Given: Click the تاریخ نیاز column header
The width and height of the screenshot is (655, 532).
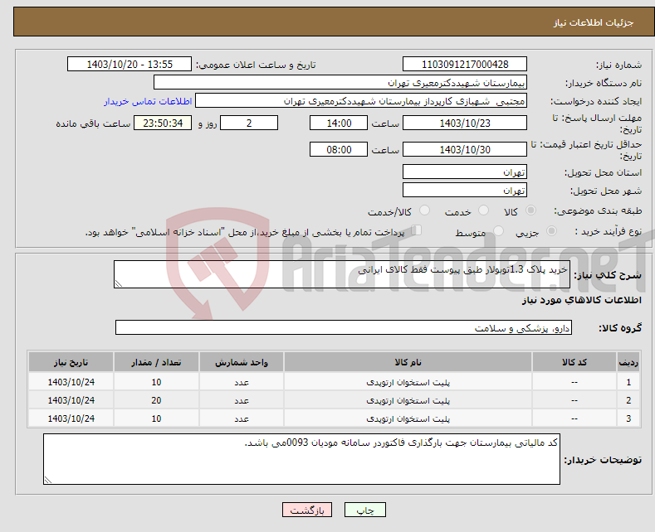Looking at the screenshot, I should click(71, 362).
